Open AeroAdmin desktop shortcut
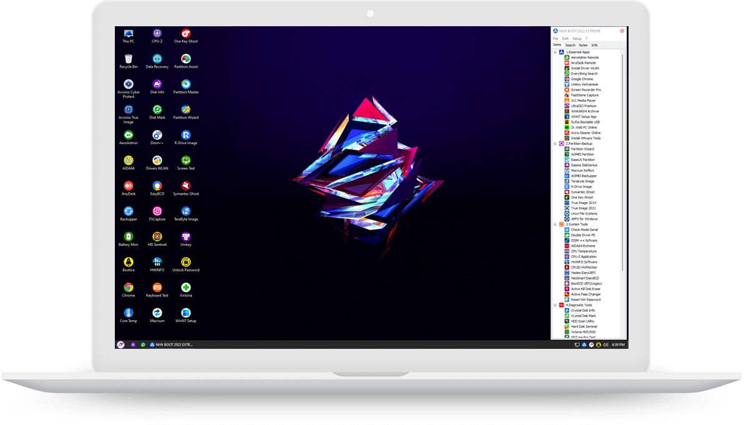 [128, 137]
